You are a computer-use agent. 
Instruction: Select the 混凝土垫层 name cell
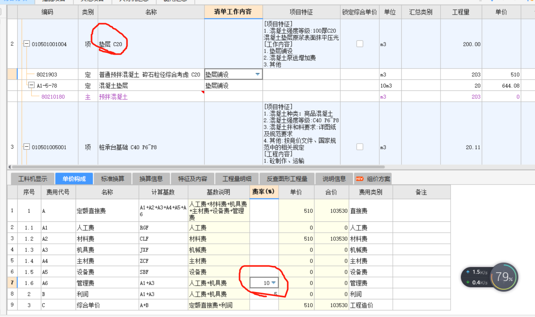151,86
